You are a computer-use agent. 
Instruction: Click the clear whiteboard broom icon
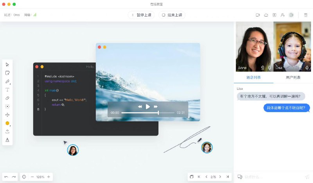point(7,140)
